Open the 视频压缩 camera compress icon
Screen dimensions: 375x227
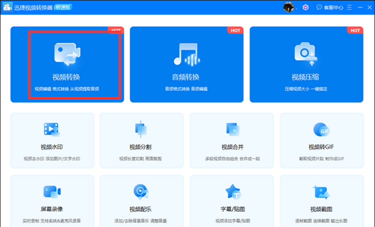coord(306,54)
